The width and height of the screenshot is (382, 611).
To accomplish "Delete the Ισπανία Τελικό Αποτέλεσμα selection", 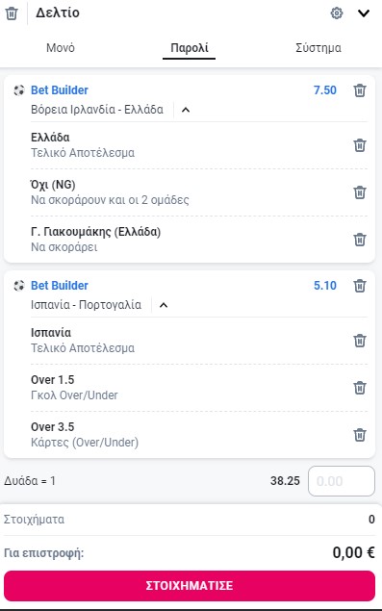I will click(360, 341).
